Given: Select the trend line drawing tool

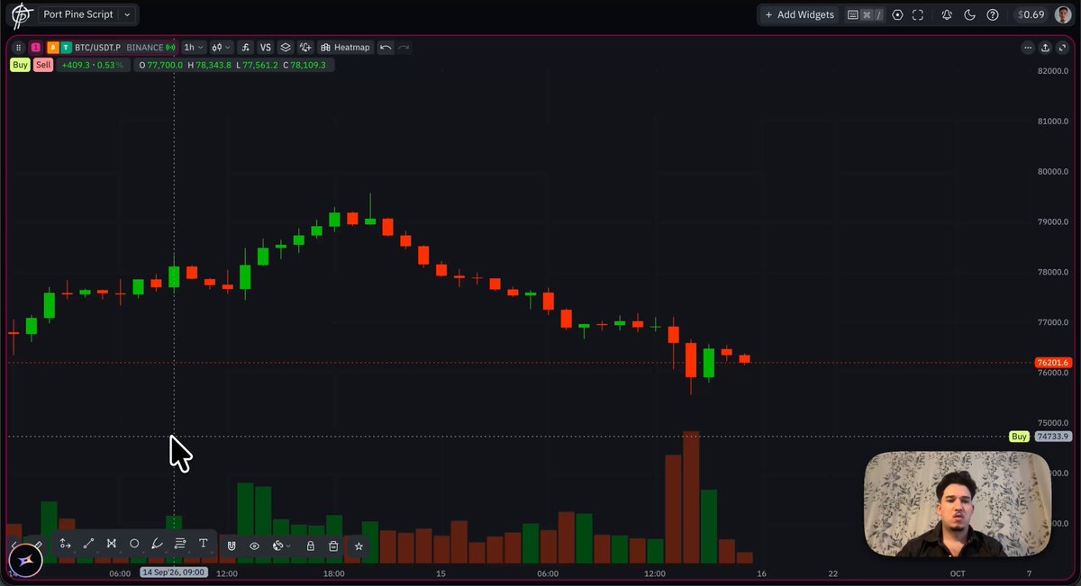Looking at the screenshot, I should (88, 544).
